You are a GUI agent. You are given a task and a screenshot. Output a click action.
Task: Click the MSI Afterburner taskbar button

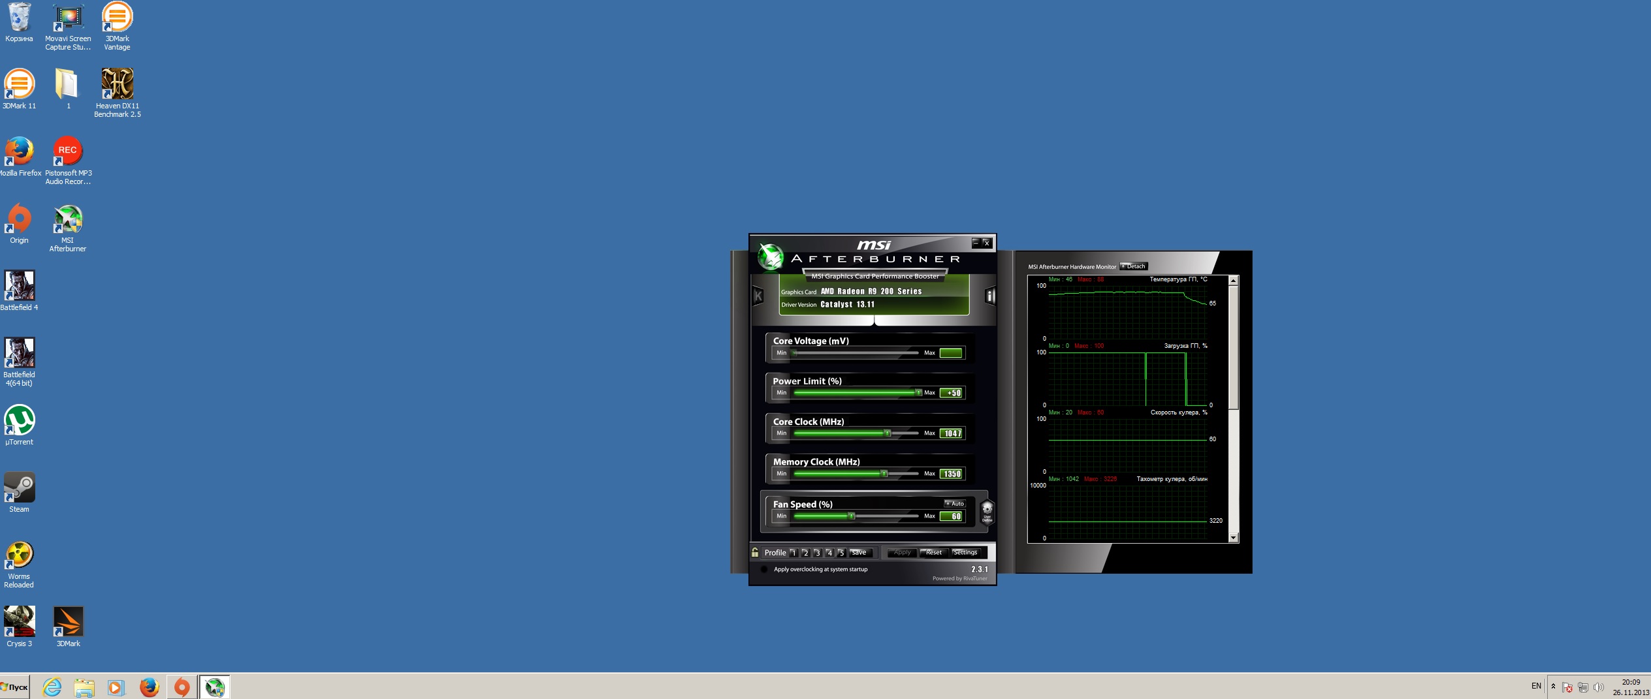pyautogui.click(x=214, y=687)
